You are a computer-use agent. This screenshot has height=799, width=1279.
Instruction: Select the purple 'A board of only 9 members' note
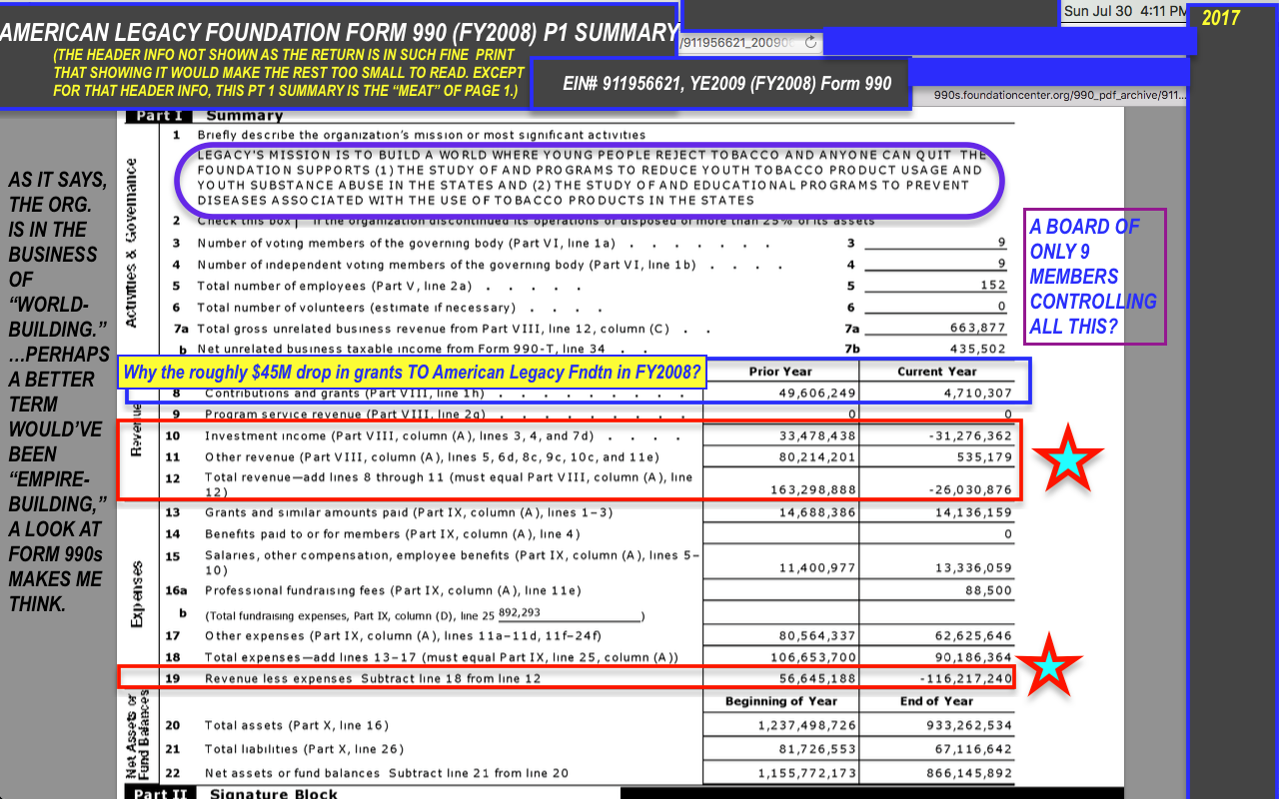tap(1094, 277)
